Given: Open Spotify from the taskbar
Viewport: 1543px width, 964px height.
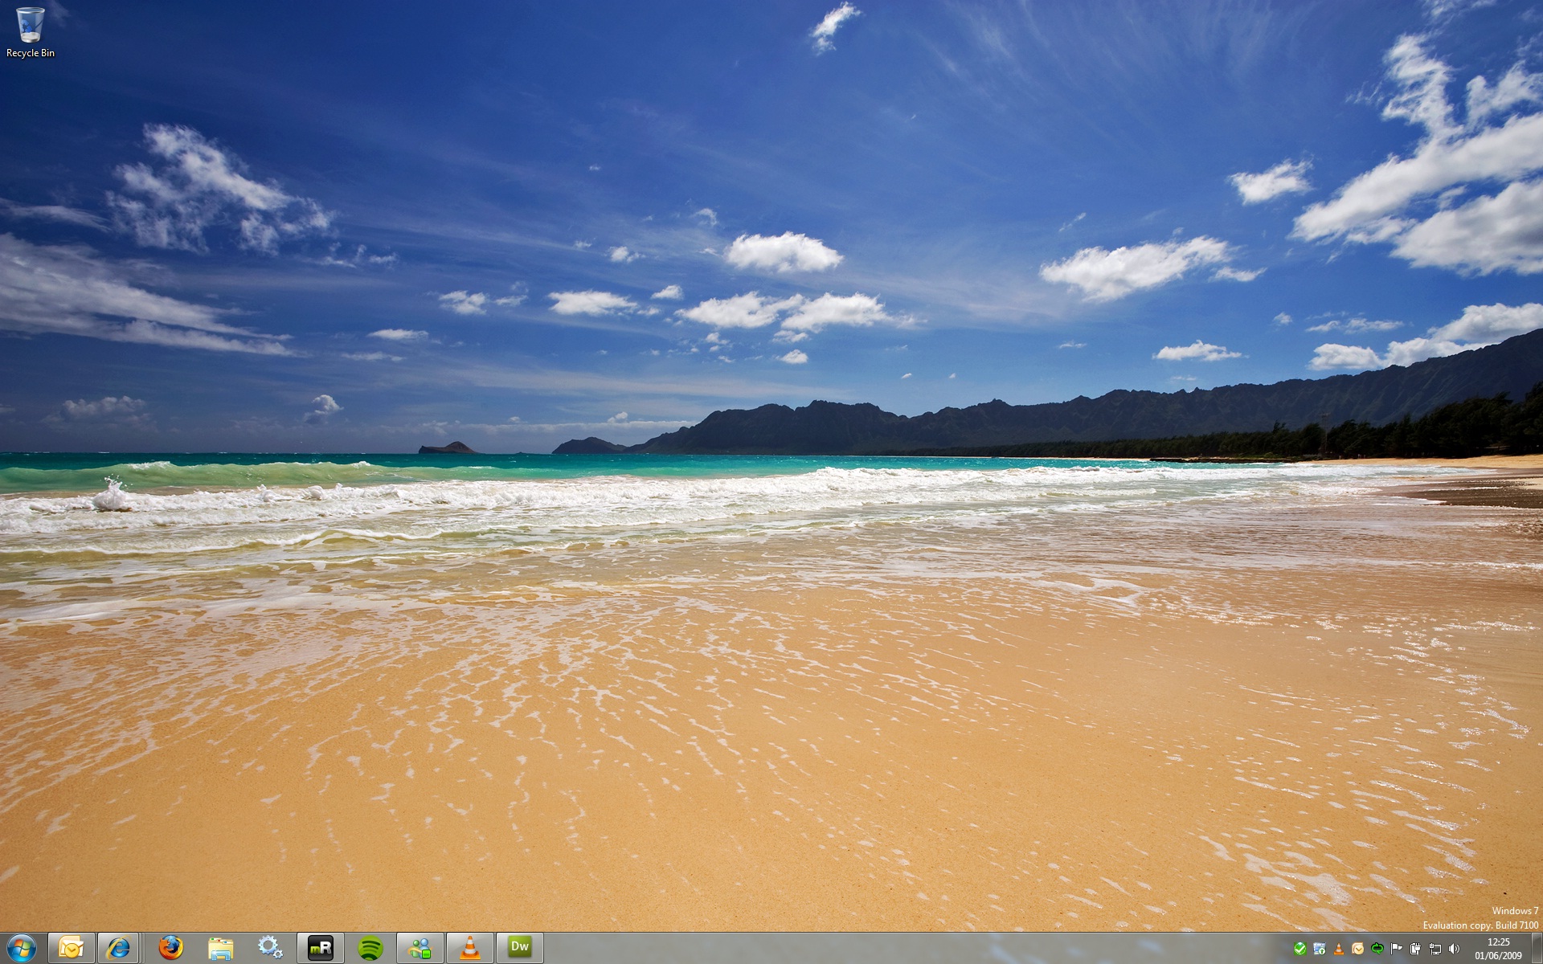Looking at the screenshot, I should click(370, 948).
